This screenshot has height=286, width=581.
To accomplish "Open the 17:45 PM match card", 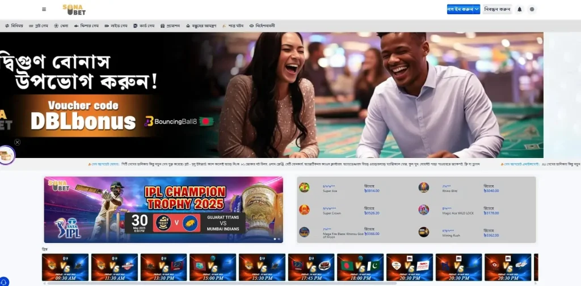I will 311,267.
